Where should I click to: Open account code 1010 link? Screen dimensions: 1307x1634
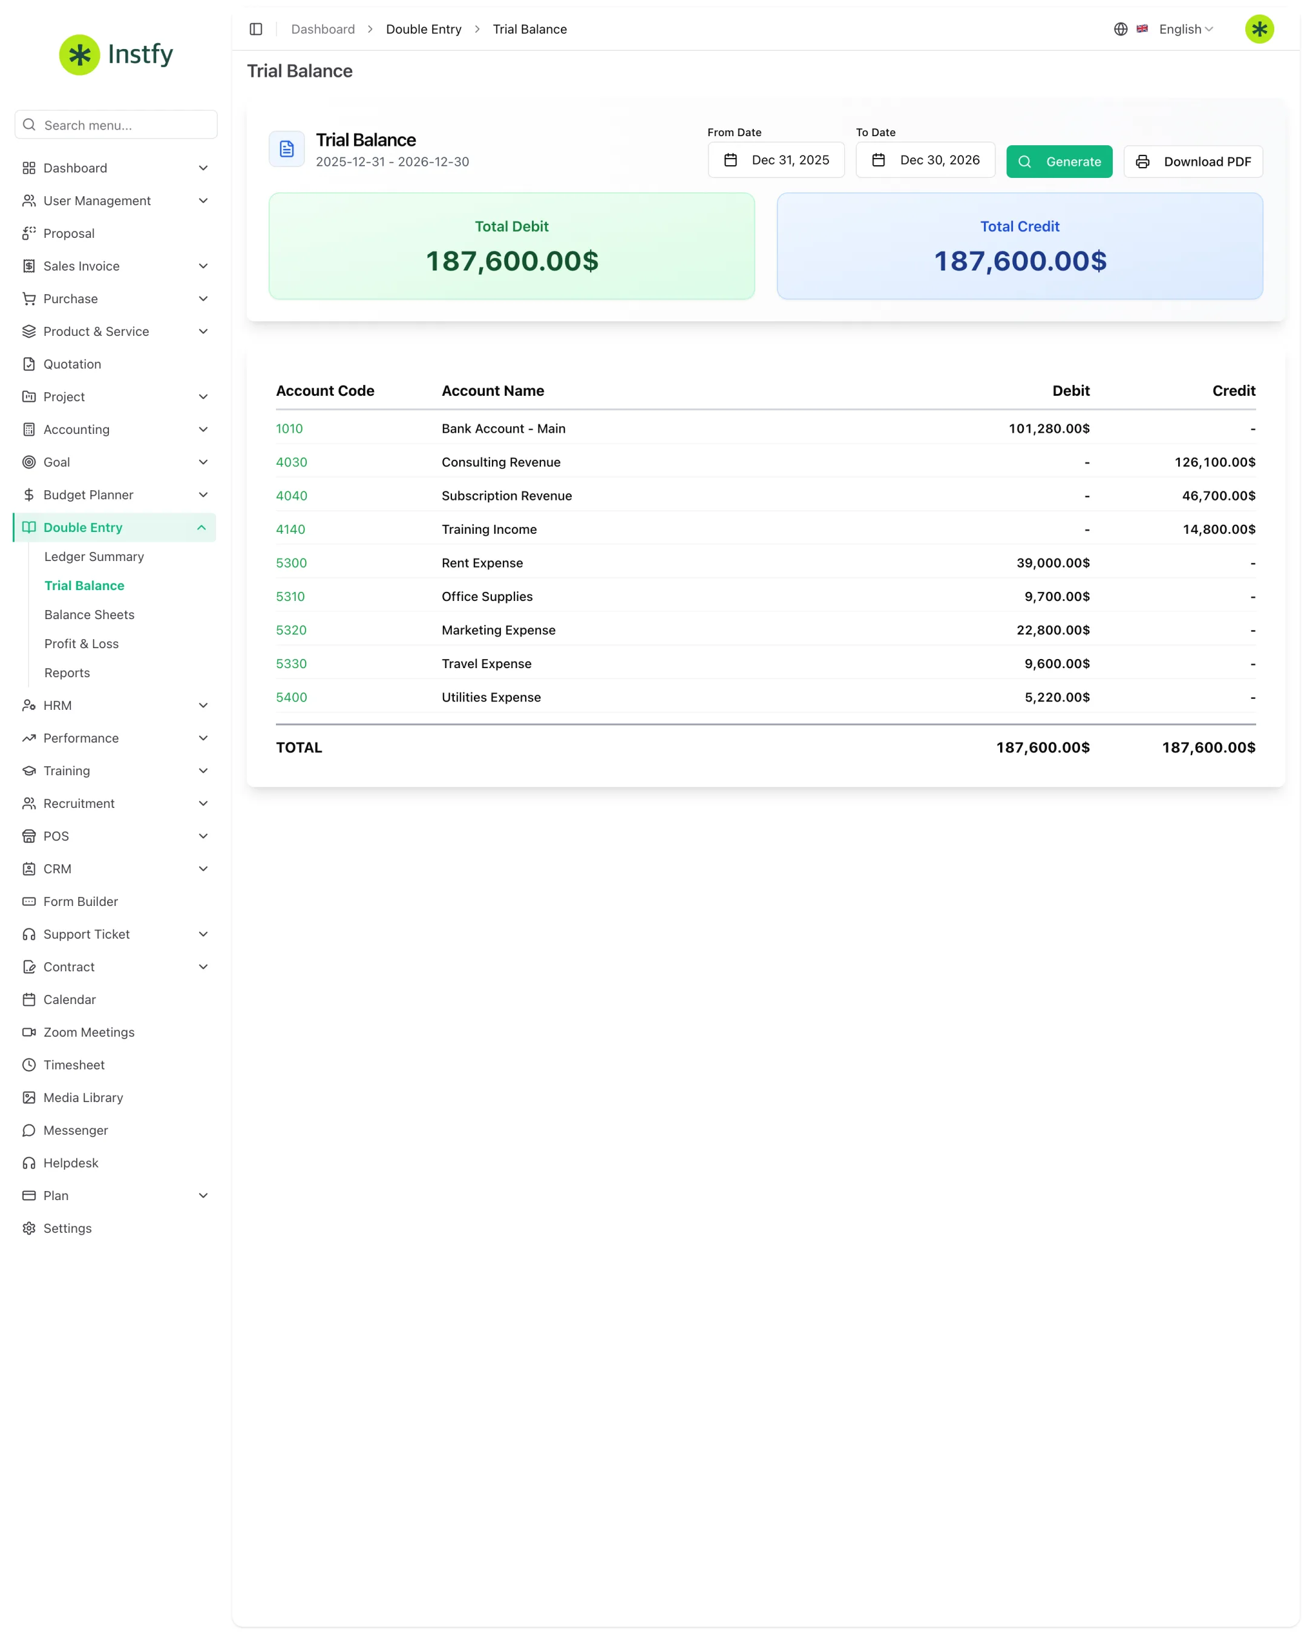tap(289, 428)
